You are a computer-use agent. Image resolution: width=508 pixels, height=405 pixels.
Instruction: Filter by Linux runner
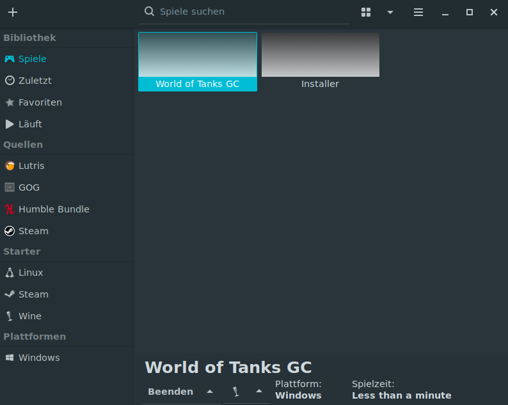[67, 273]
